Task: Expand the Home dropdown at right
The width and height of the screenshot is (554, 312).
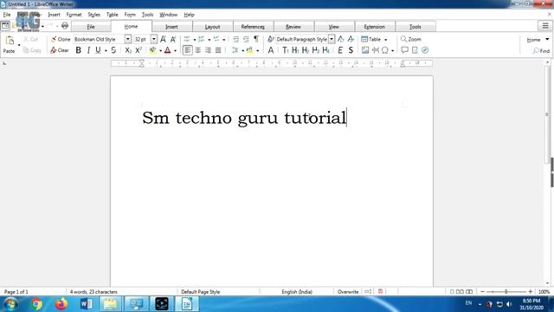Action: tap(547, 40)
